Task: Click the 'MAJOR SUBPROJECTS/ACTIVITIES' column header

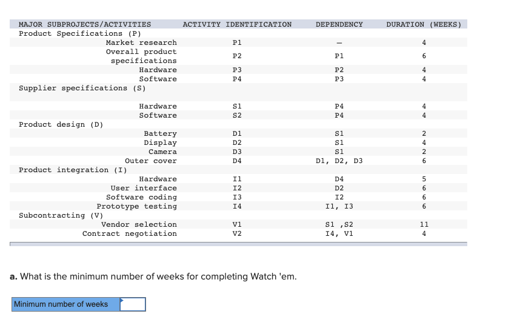Action: tap(85, 24)
